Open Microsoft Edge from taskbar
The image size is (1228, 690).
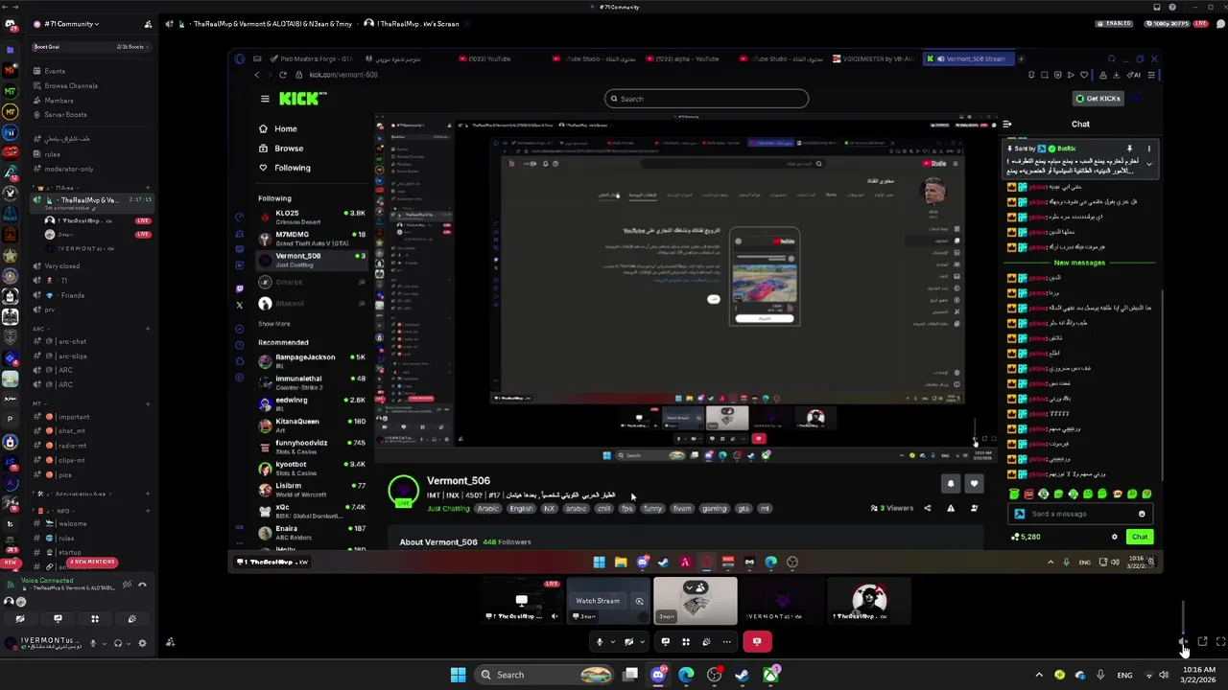[686, 675]
